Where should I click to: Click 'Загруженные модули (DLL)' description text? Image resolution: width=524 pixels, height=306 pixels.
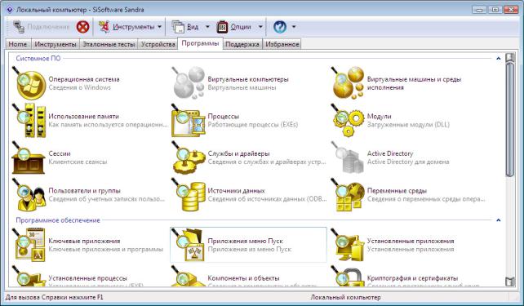tap(408, 125)
